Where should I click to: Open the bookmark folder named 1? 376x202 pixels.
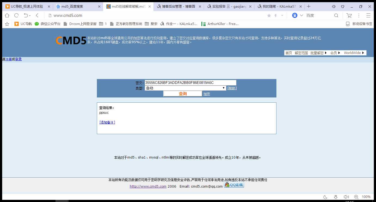coord(103,24)
